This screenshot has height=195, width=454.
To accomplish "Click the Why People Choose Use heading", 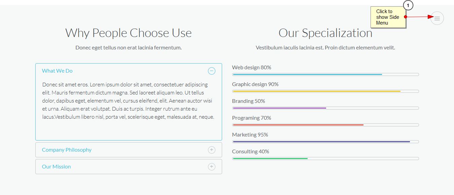I will tap(129, 33).
